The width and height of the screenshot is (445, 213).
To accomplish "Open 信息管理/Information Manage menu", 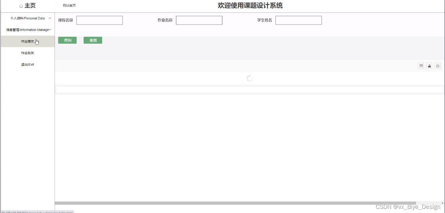I will (x=27, y=30).
